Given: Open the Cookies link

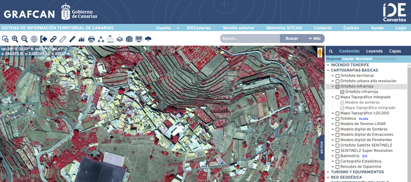Looking at the screenshot, I should (x=351, y=28).
